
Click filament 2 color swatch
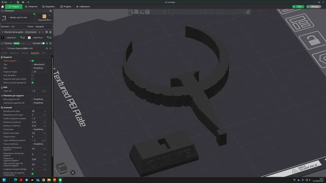coord(29,38)
